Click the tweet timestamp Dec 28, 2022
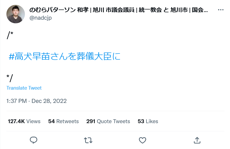Viewport: 230px width, 149px height. (x=36, y=101)
